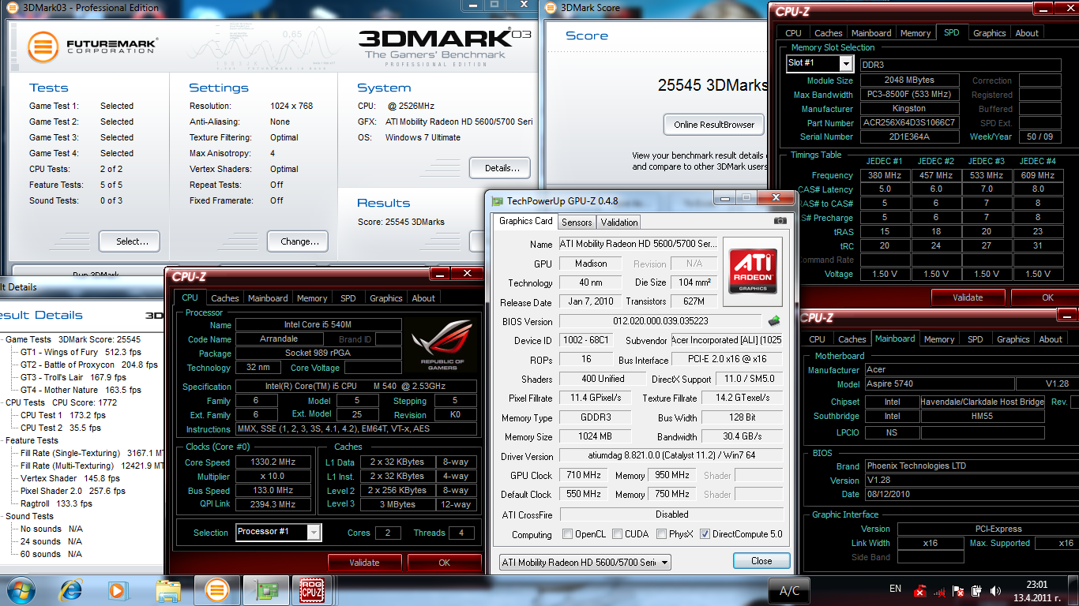Click the Select... button under Tests
The width and height of the screenshot is (1079, 606).
point(130,241)
